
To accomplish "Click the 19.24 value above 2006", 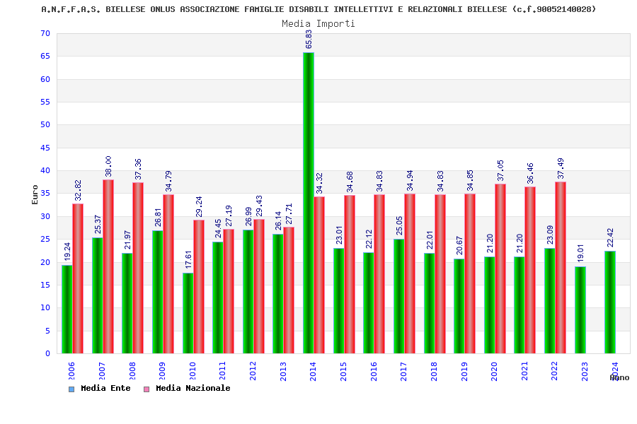I will (67, 252).
